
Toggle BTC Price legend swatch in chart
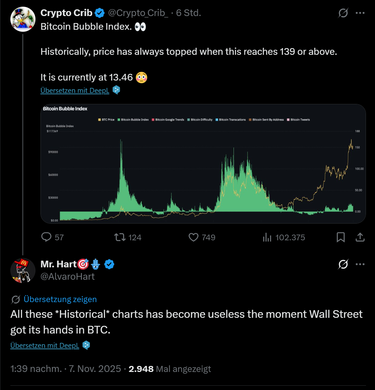point(99,120)
